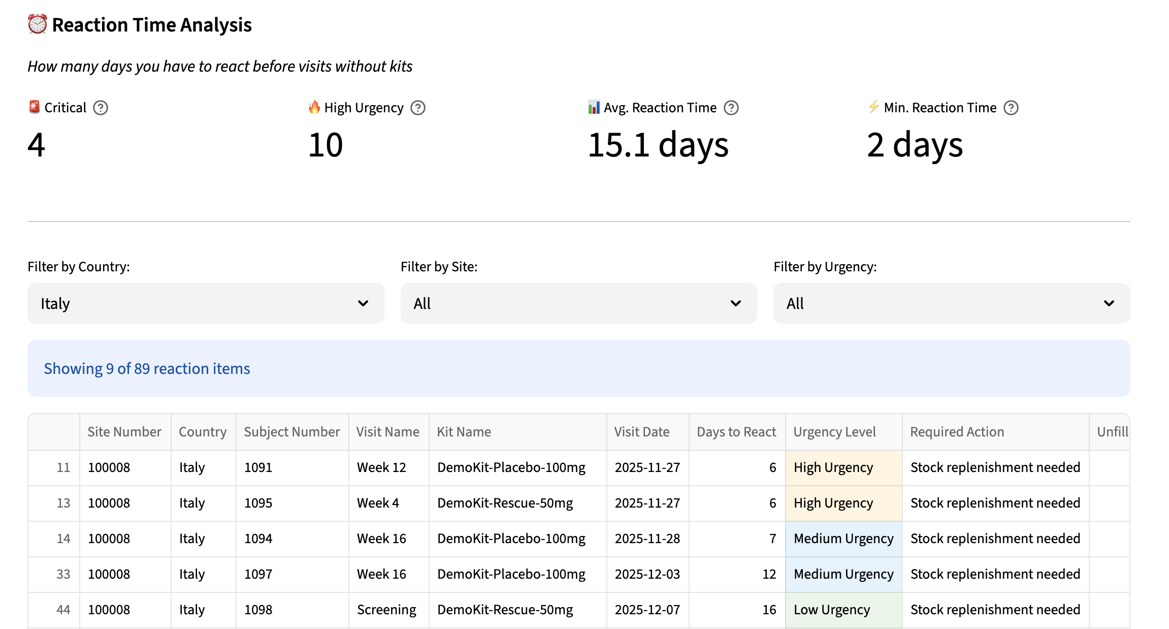
Task: Click the red siren Critical icon
Action: (x=34, y=107)
